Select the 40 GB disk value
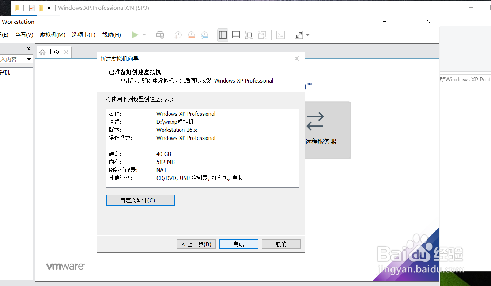The width and height of the screenshot is (491, 286). [164, 154]
